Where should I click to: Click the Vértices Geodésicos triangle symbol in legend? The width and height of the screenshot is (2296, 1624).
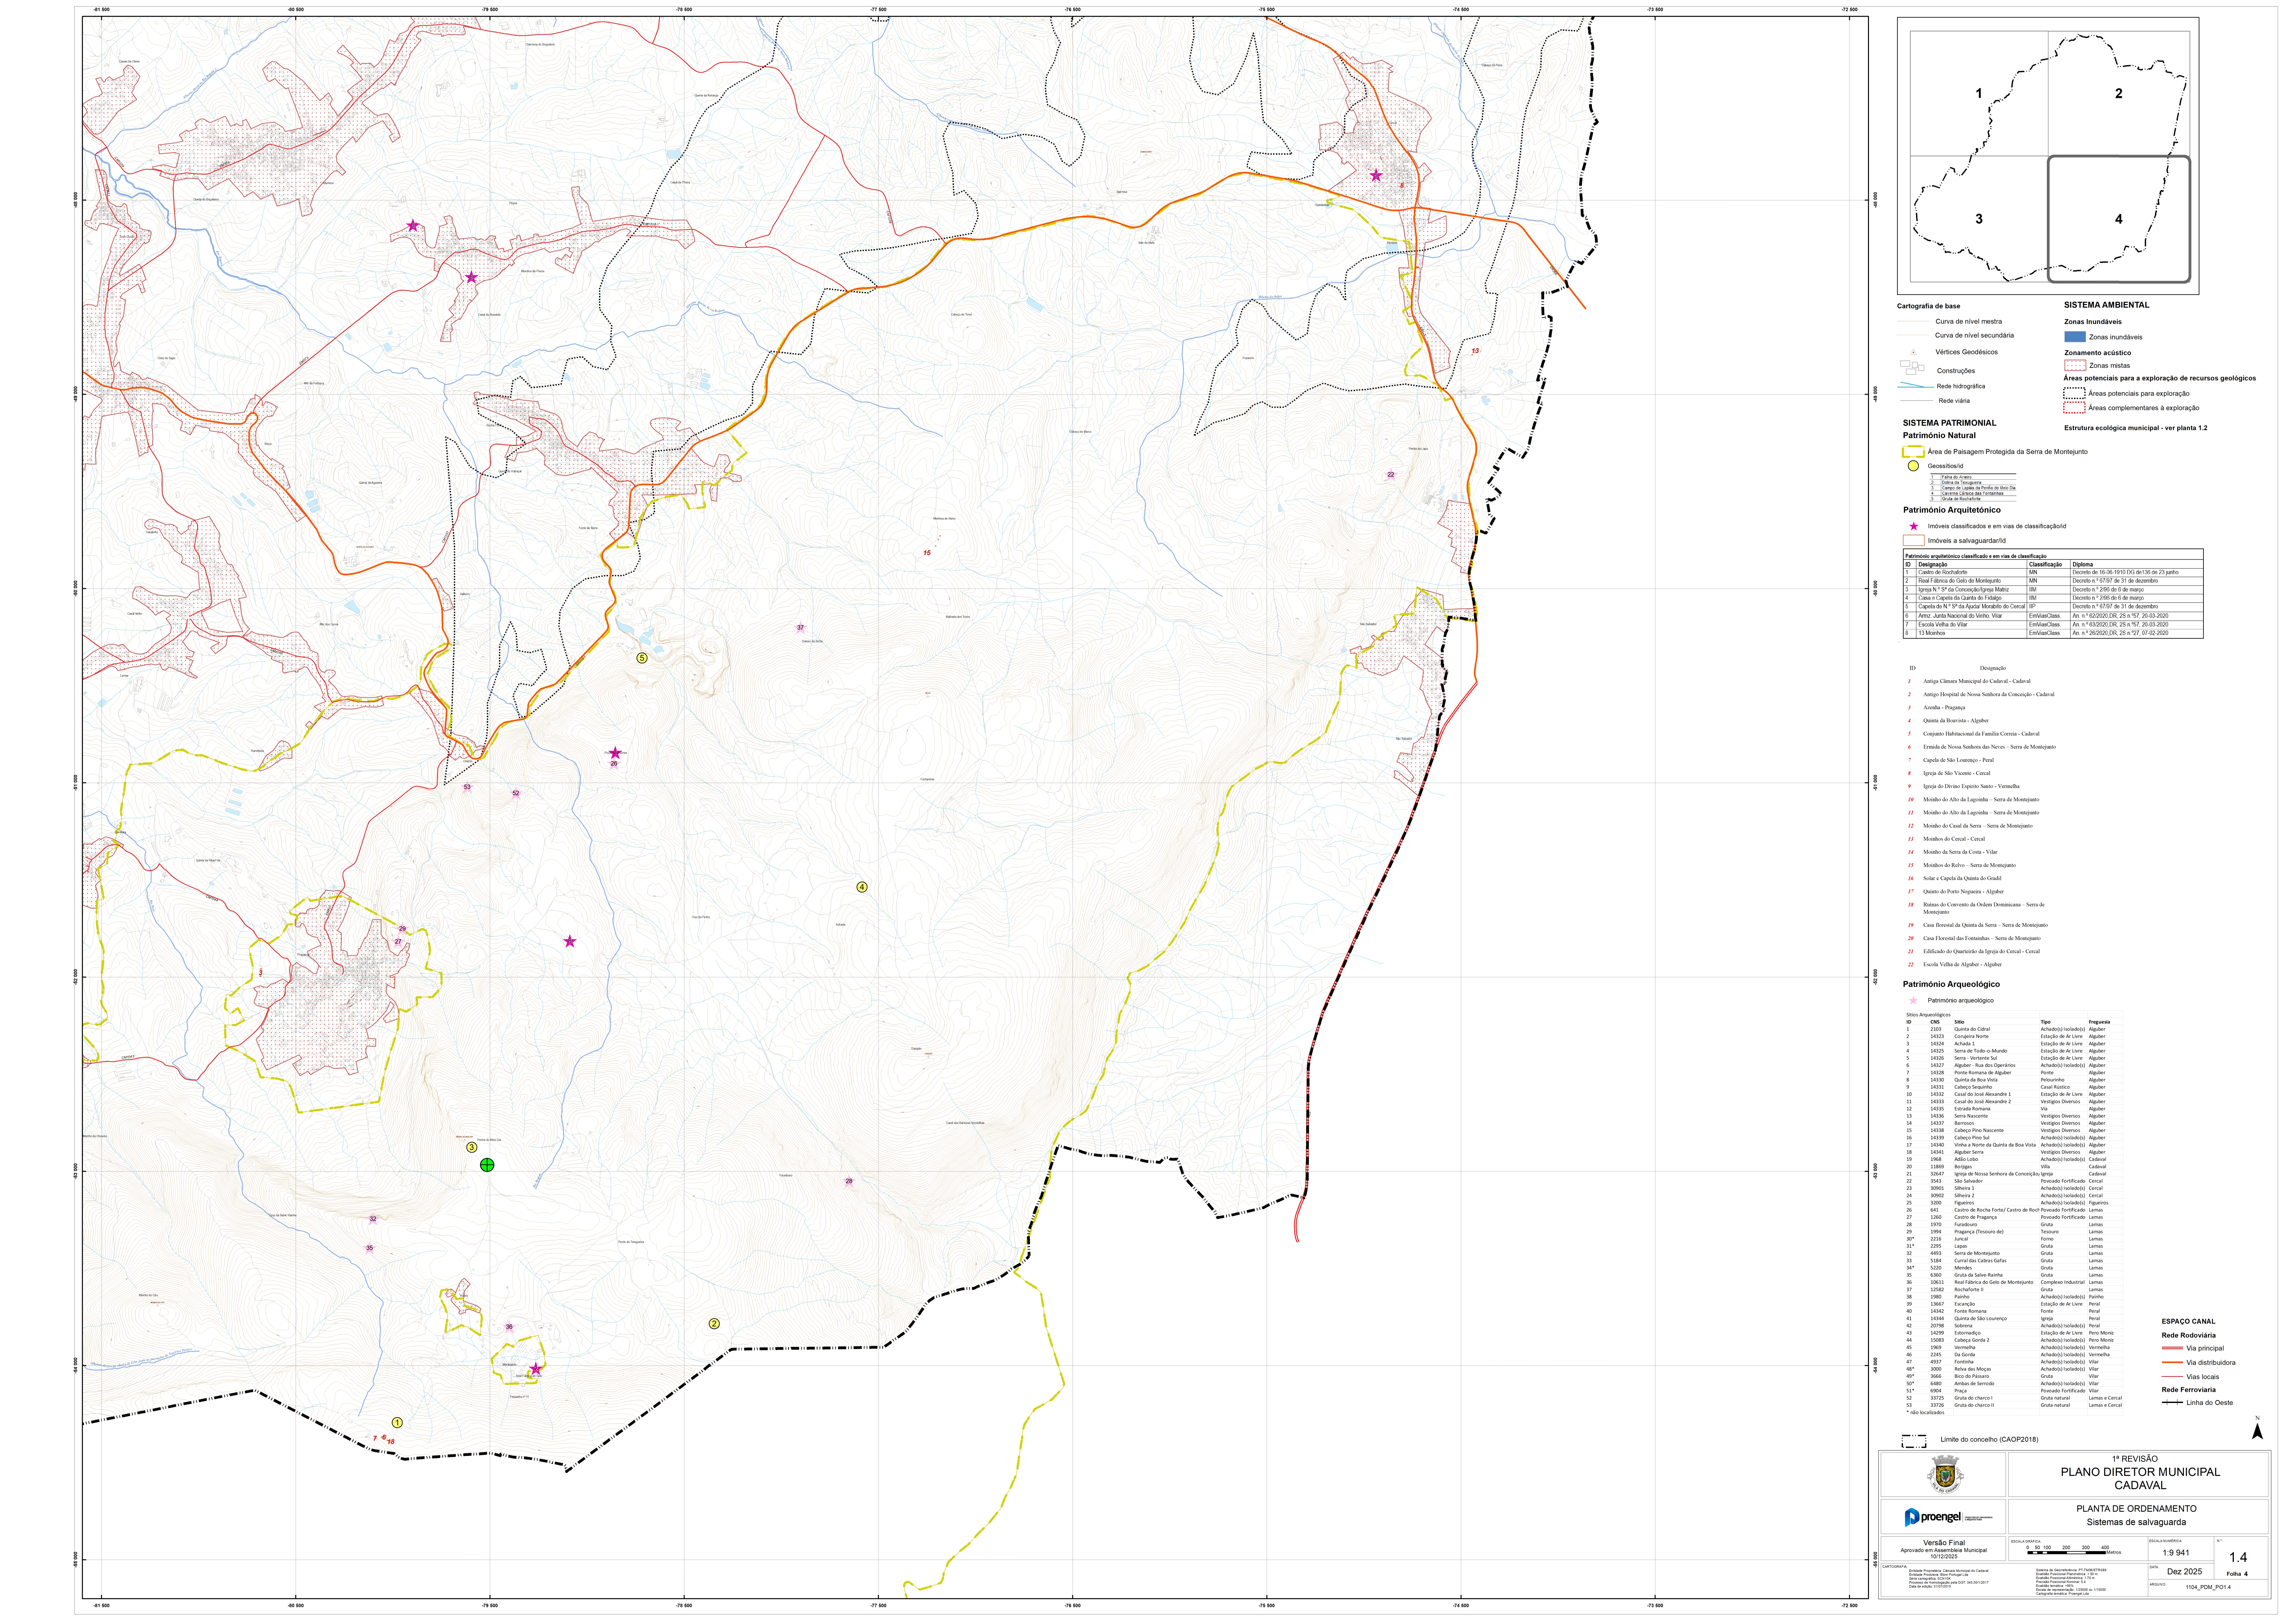click(1913, 352)
